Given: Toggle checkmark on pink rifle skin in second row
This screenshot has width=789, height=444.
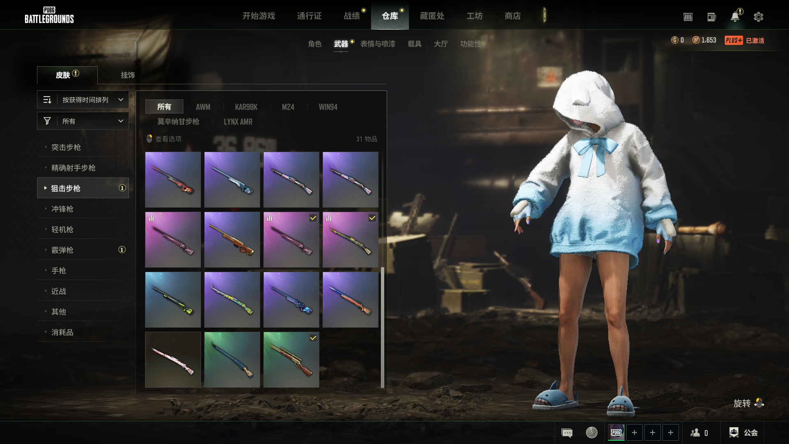Looking at the screenshot, I should pos(313,218).
